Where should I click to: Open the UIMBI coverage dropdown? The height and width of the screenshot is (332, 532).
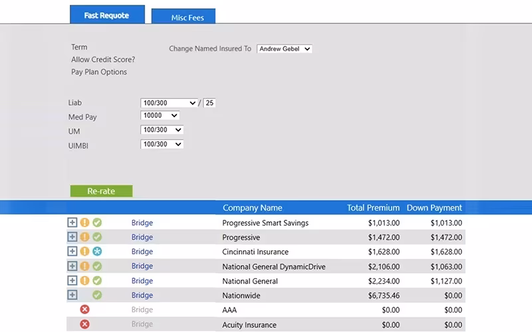[162, 144]
